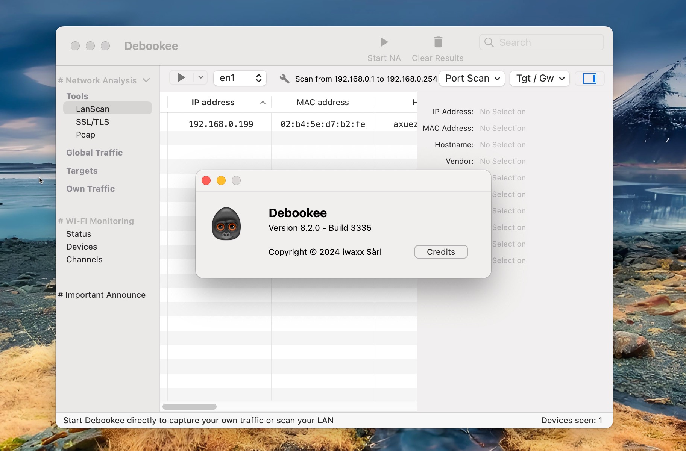686x451 pixels.
Task: Sort by IP address column header
Action: click(x=213, y=102)
